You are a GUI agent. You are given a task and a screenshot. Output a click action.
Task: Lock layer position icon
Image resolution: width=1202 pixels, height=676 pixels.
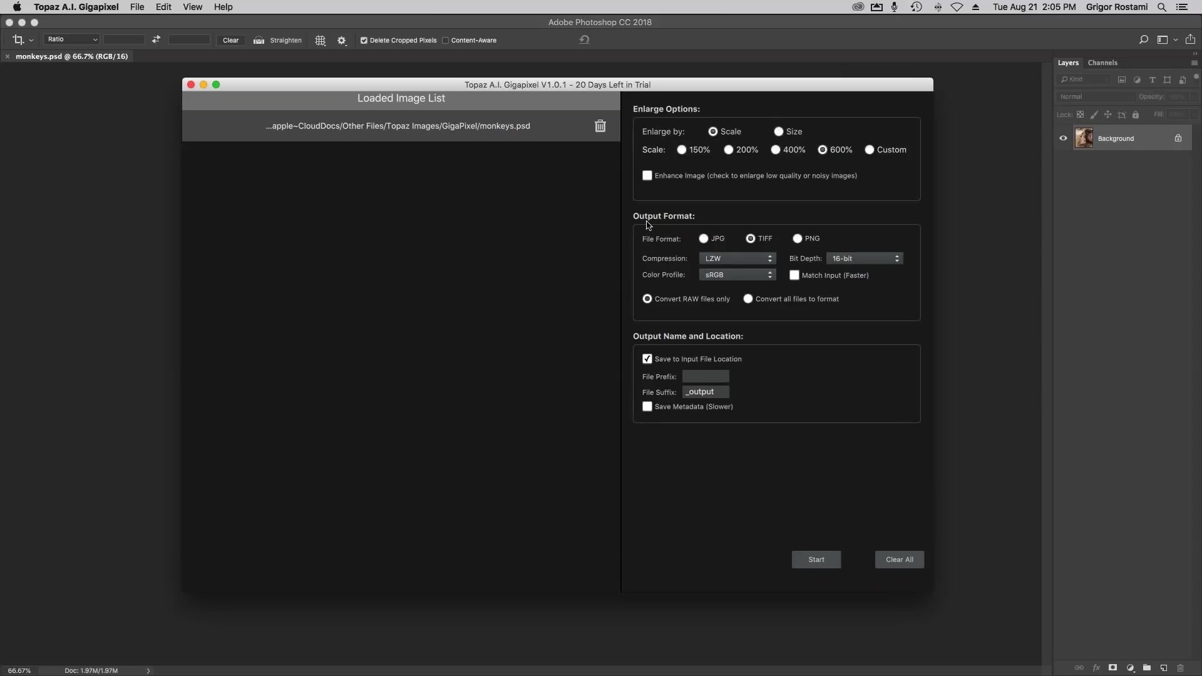(x=1107, y=115)
